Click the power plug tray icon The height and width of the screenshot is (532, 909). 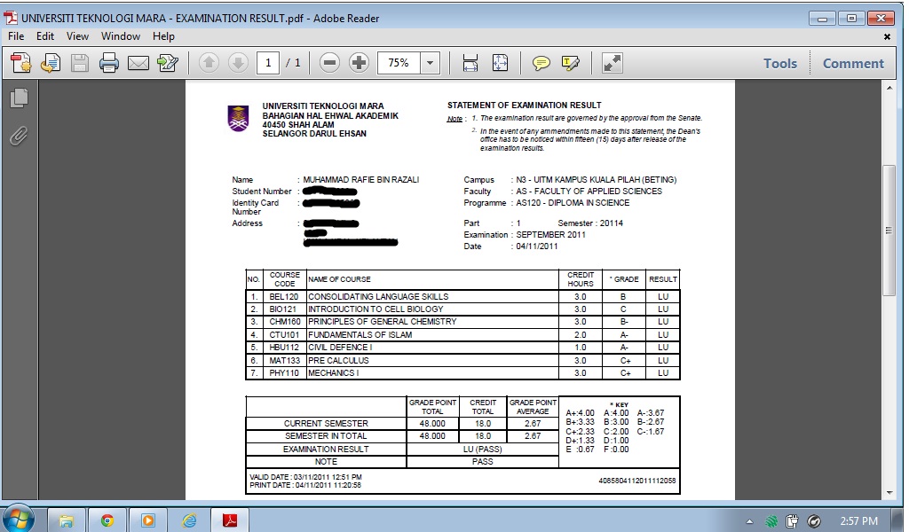(x=792, y=521)
